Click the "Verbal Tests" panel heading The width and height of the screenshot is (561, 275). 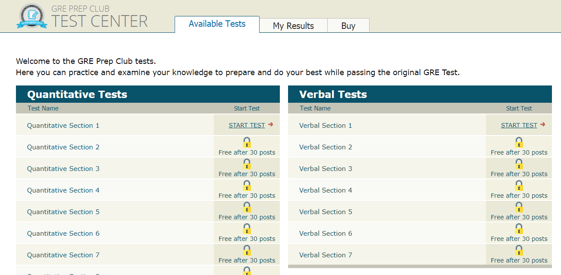[x=333, y=95]
